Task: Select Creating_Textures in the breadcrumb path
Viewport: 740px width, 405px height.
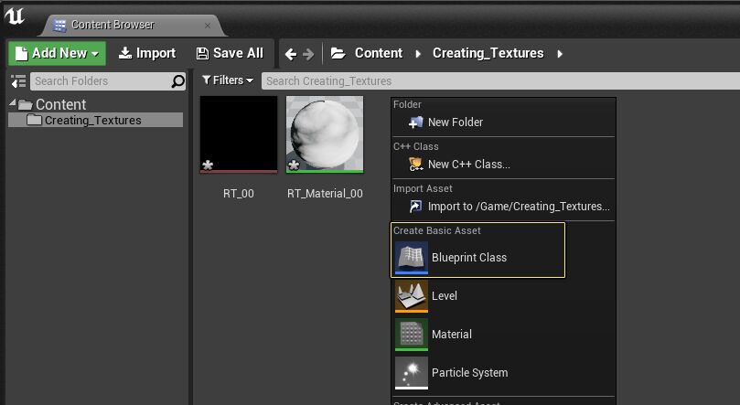Action: pos(488,53)
